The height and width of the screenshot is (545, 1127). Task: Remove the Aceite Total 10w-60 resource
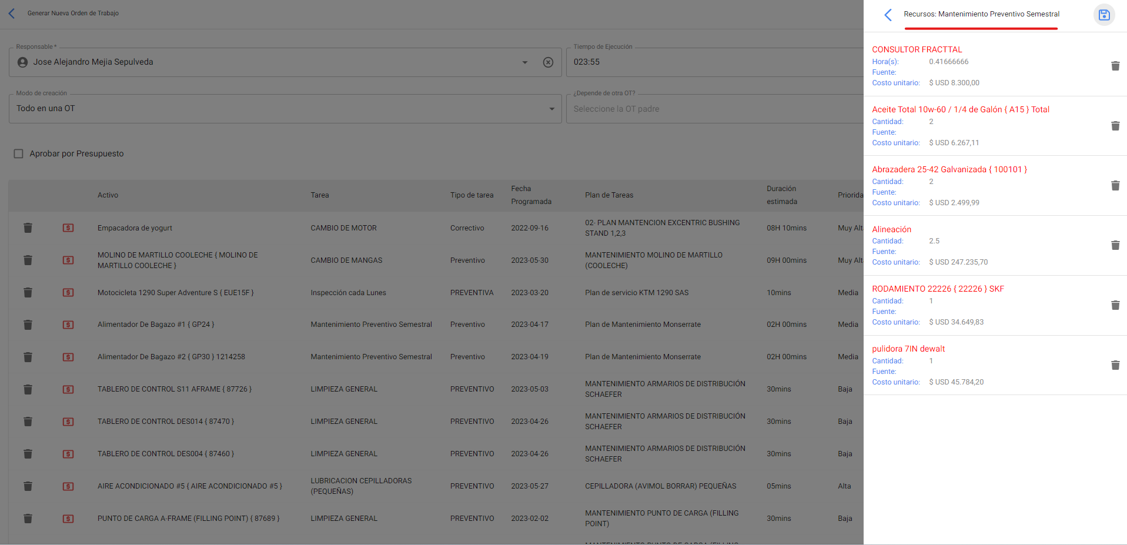coord(1115,126)
